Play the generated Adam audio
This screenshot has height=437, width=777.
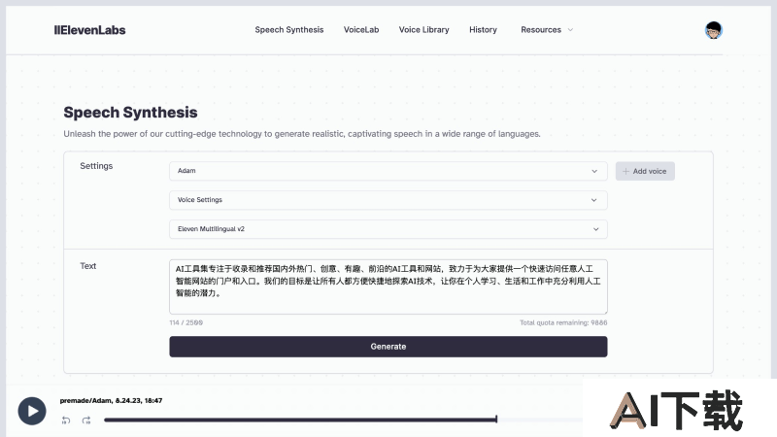[32, 411]
